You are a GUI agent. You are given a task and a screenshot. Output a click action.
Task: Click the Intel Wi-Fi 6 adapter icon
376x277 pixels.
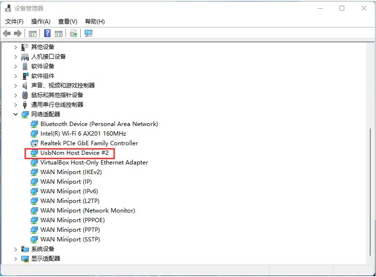tap(34, 134)
